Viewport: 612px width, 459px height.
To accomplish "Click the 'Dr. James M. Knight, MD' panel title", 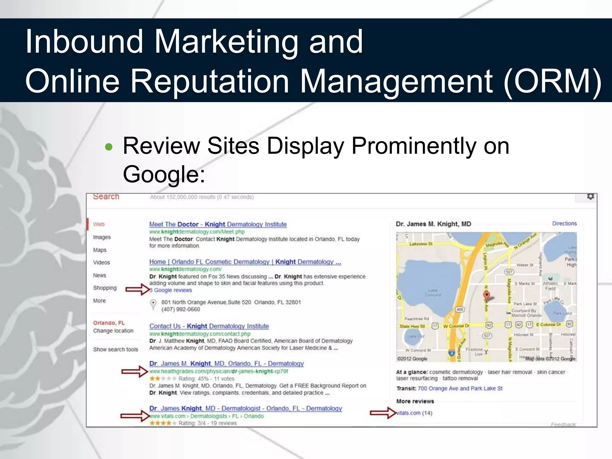I will tap(433, 224).
